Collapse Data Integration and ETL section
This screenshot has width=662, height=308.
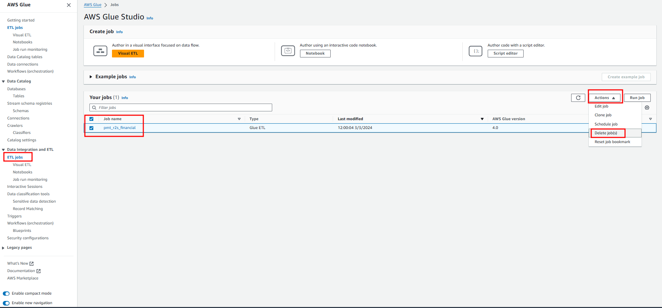coord(3,150)
